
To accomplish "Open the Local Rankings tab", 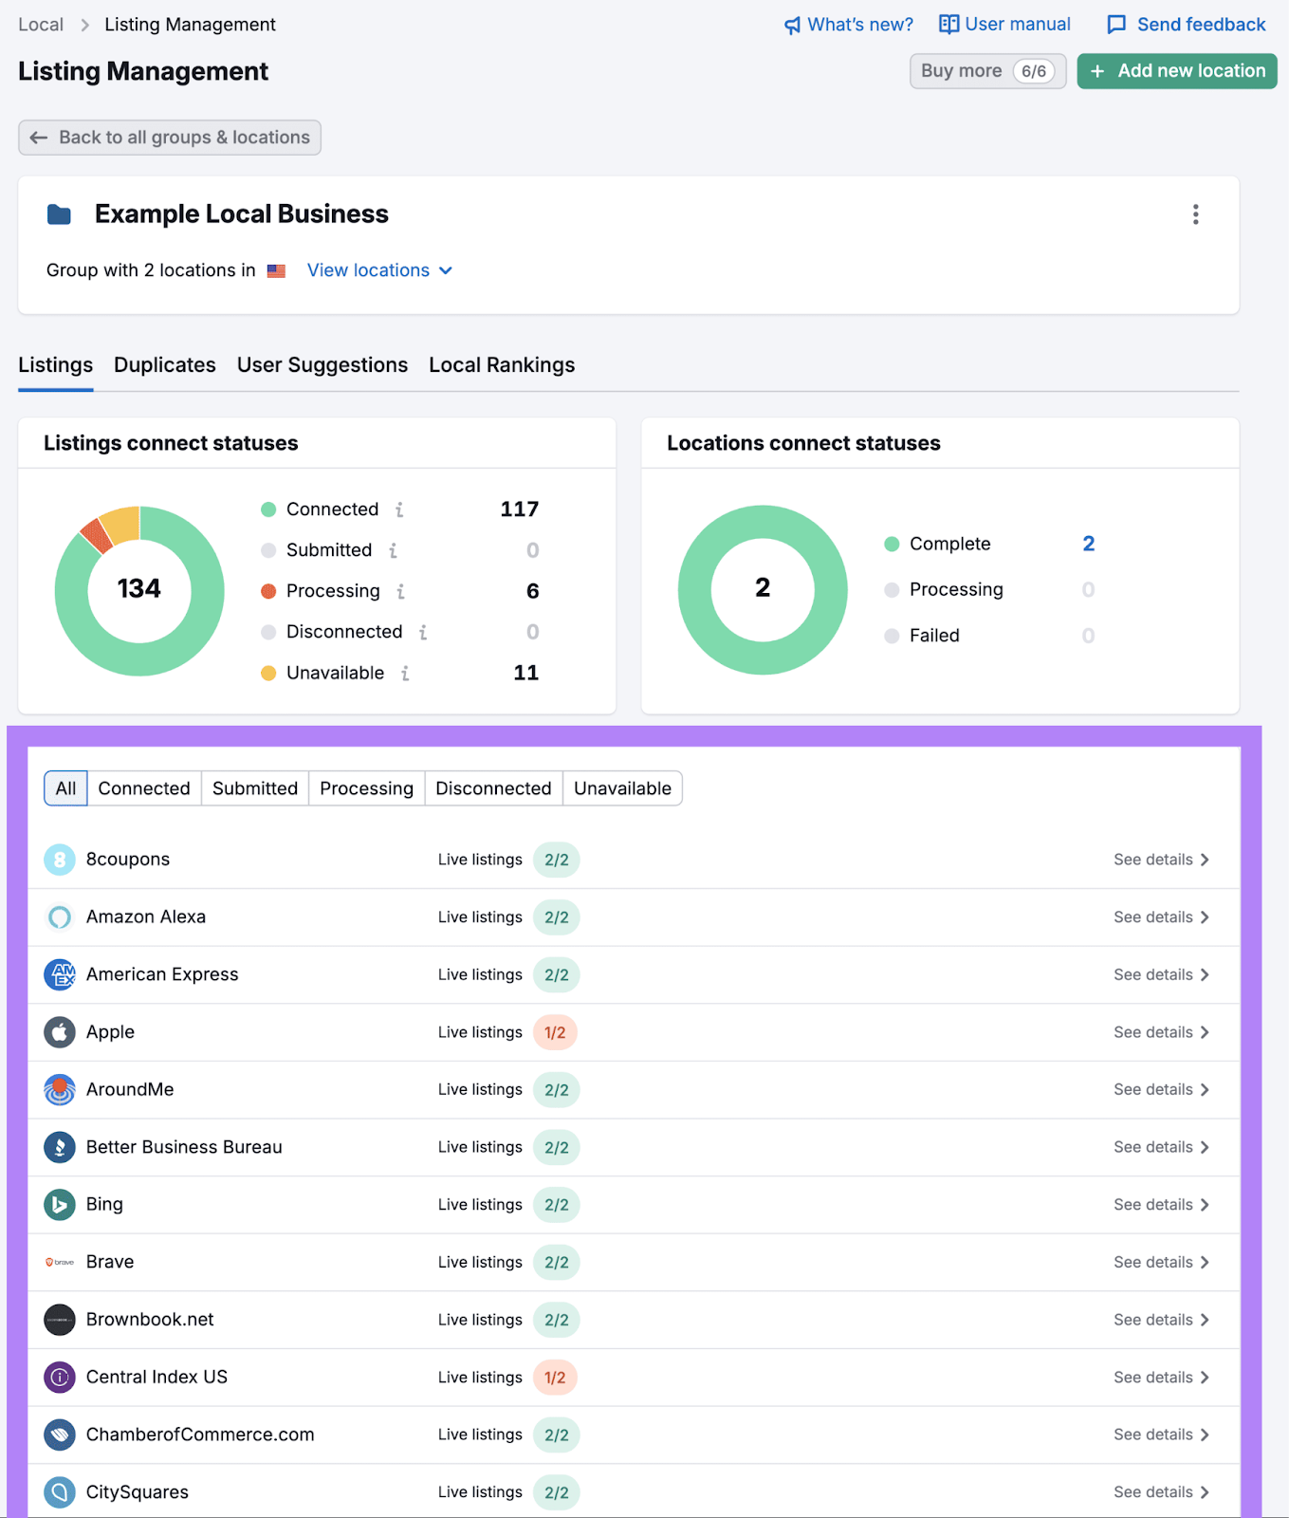I will (502, 365).
